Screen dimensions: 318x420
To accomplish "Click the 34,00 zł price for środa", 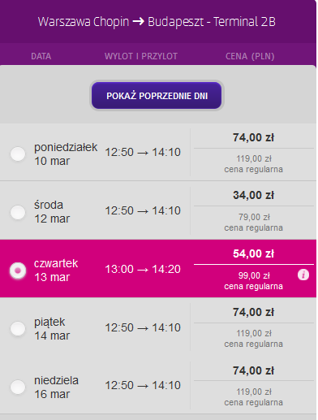I will [253, 195].
